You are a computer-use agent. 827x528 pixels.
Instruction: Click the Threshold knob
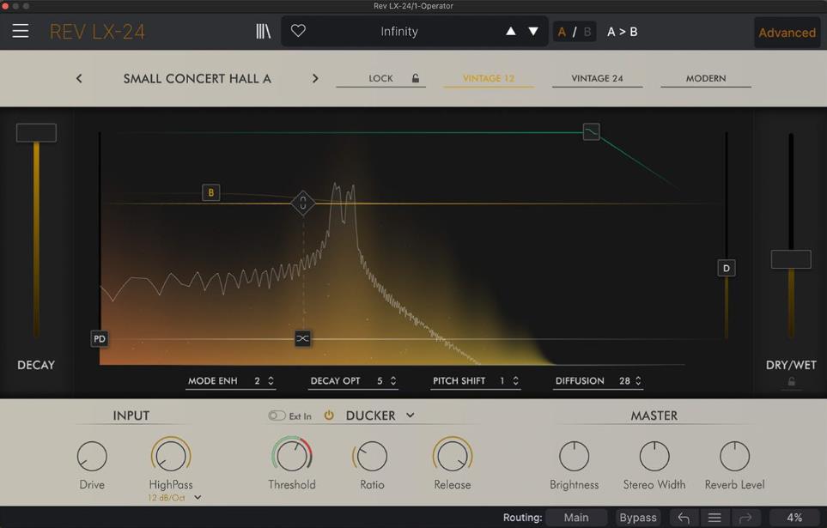[292, 455]
